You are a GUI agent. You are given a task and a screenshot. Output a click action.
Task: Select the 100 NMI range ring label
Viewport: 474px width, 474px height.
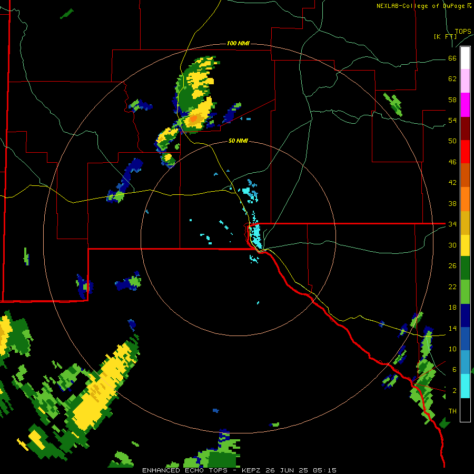click(238, 44)
